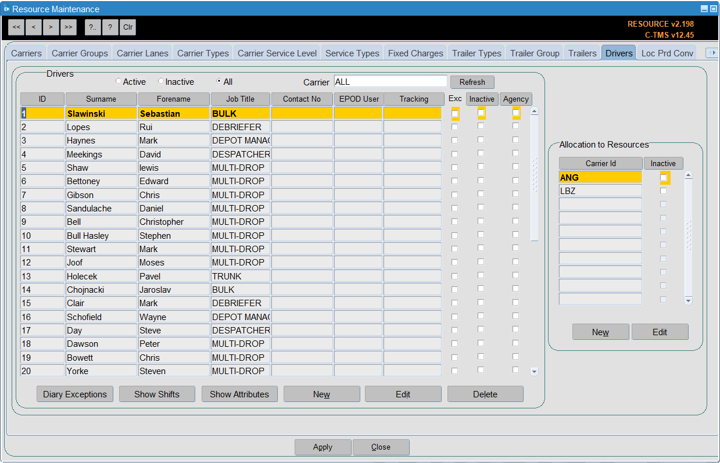The width and height of the screenshot is (720, 463).
Task: Select the surname cell 'Schofield'
Action: (x=101, y=317)
